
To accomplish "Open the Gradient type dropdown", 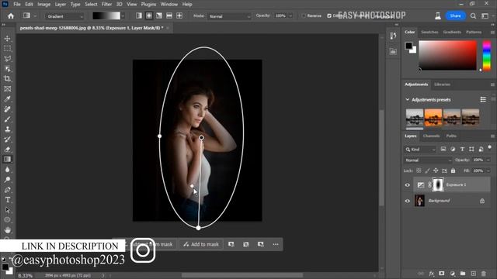I will click(64, 16).
